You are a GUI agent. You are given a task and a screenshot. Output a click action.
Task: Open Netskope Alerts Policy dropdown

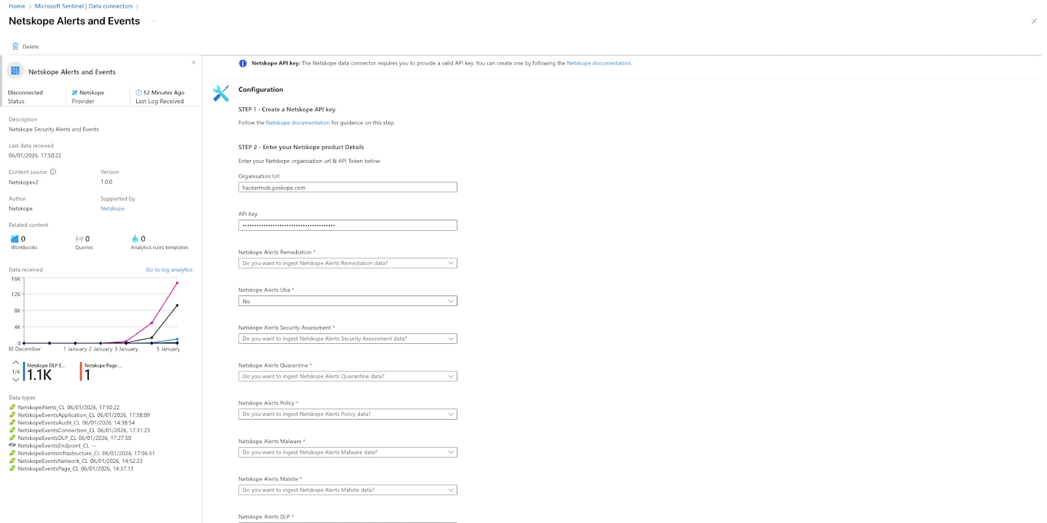point(347,414)
